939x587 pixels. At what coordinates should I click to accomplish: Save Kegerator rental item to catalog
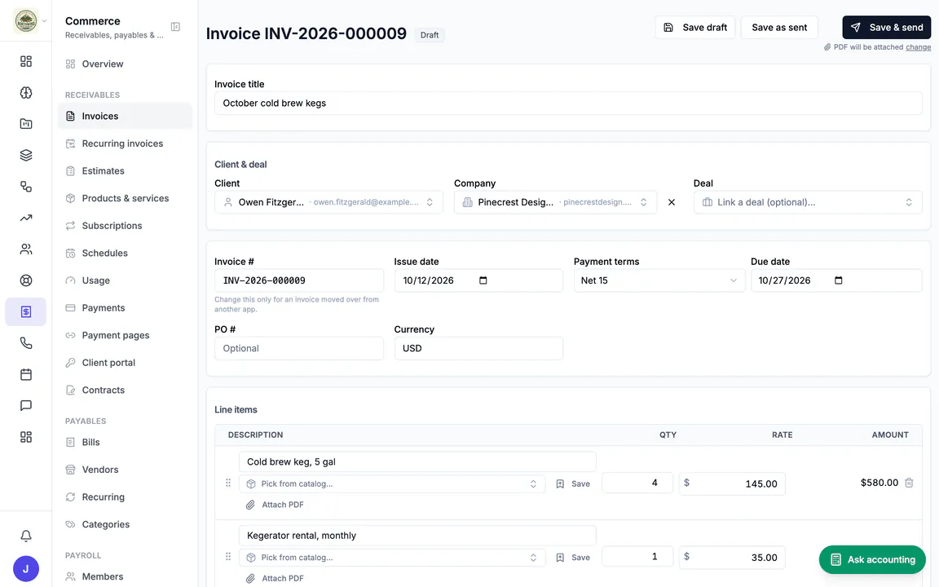[573, 557]
